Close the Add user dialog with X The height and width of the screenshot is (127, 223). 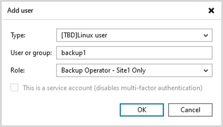tap(211, 10)
